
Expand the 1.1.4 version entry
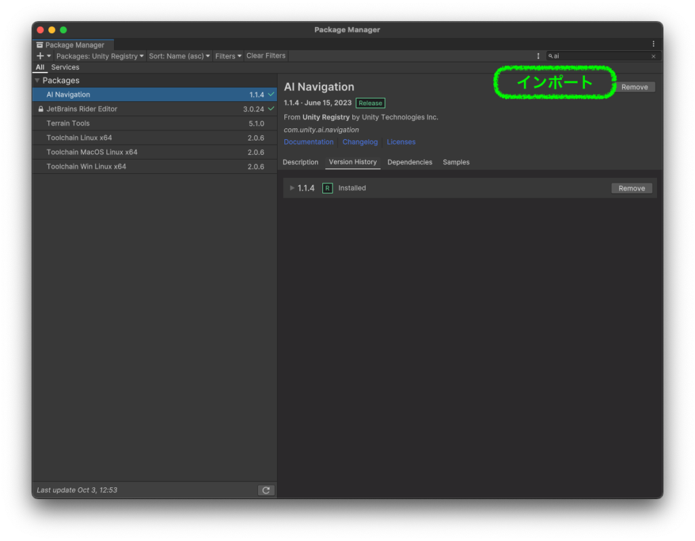[x=292, y=188]
